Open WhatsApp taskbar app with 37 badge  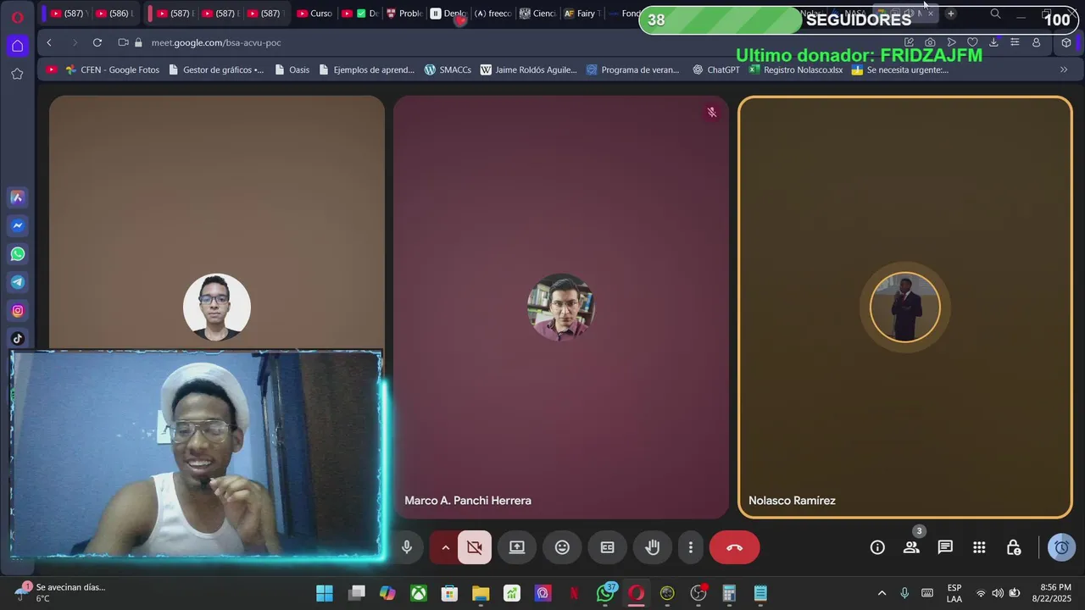point(605,593)
